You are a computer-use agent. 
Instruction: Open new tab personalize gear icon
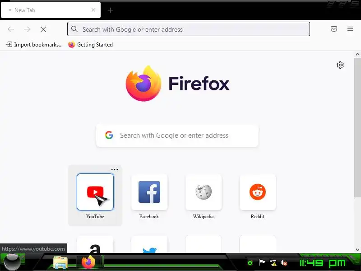point(340,65)
